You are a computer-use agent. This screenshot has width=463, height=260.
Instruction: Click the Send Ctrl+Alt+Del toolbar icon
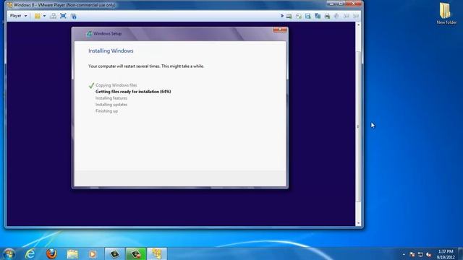(x=53, y=16)
